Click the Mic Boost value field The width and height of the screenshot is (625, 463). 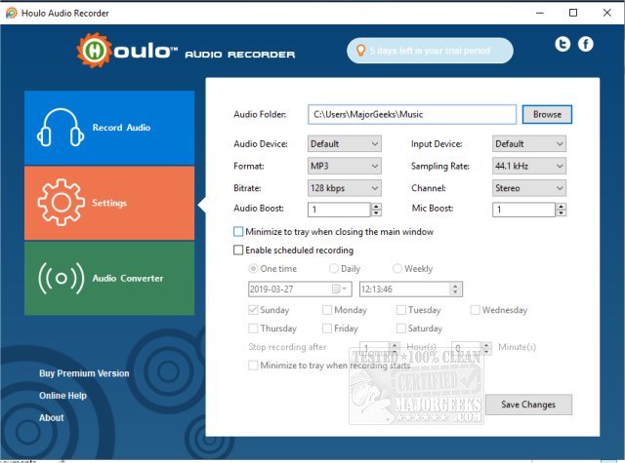(x=523, y=210)
